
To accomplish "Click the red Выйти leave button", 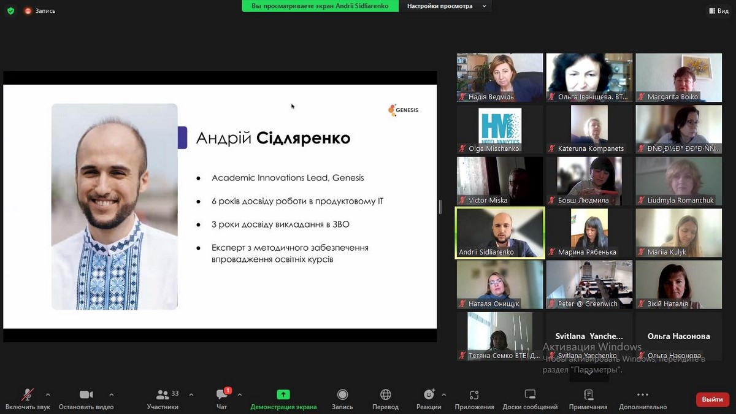I will pyautogui.click(x=712, y=399).
